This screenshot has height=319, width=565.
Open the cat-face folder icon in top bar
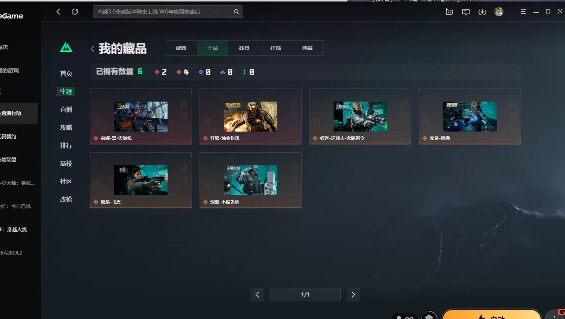pos(449,12)
